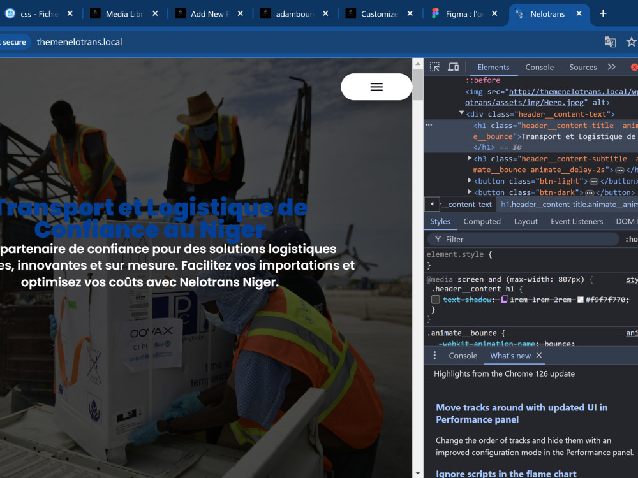Image resolution: width=638 pixels, height=478 pixels.
Task: Expand the btn-dark button node
Action: click(x=470, y=191)
